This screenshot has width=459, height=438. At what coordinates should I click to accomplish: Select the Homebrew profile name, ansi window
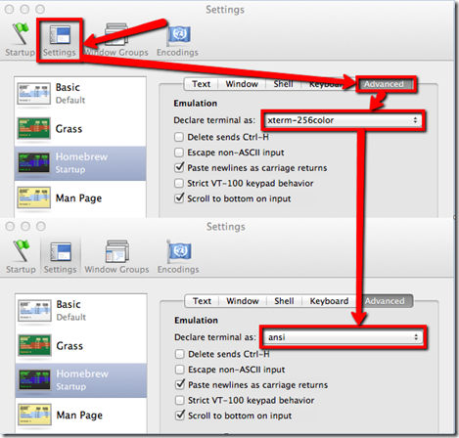point(82,373)
